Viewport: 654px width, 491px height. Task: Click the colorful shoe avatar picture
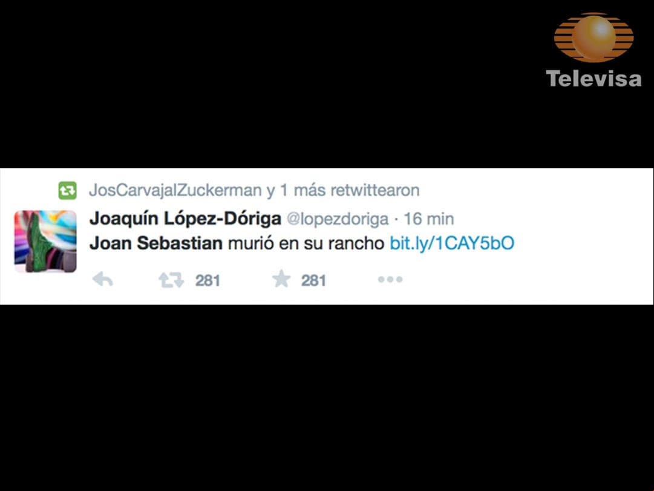(45, 242)
